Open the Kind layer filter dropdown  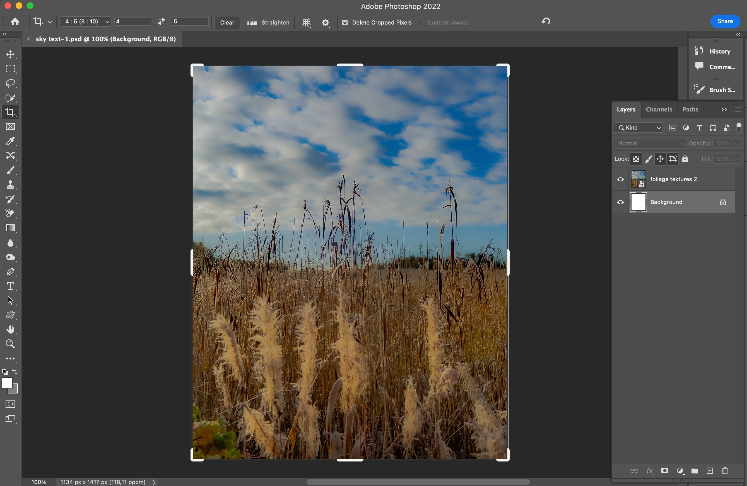coord(638,128)
